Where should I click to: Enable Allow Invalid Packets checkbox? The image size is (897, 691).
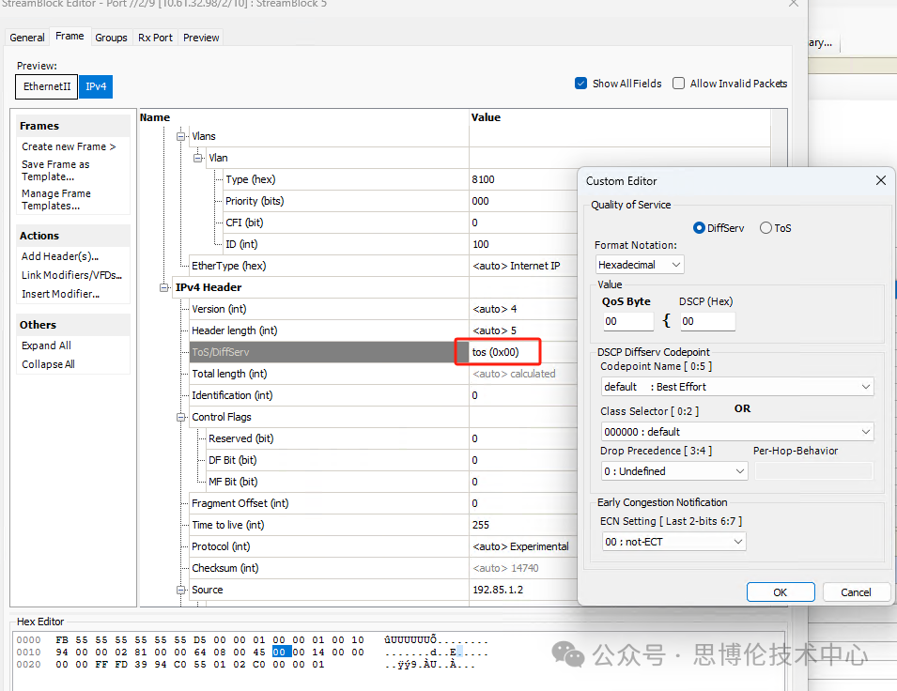(x=679, y=84)
